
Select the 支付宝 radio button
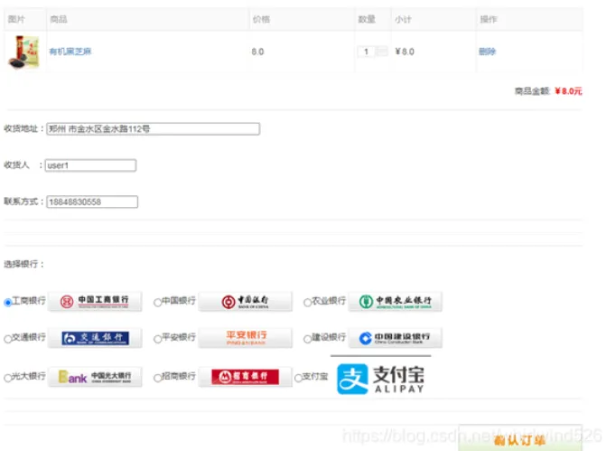tap(298, 378)
